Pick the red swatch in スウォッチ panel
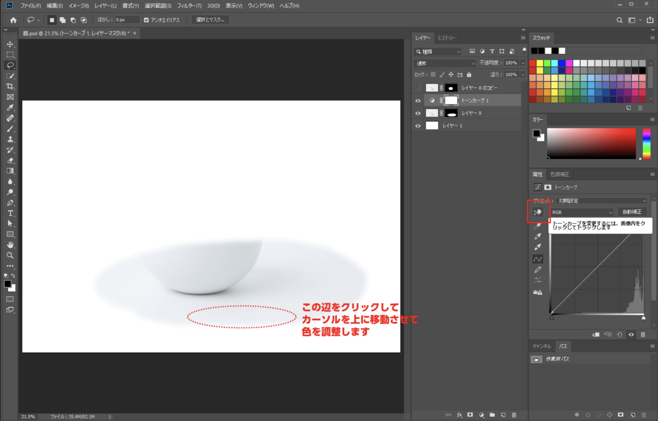Image resolution: width=658 pixels, height=421 pixels. (533, 63)
